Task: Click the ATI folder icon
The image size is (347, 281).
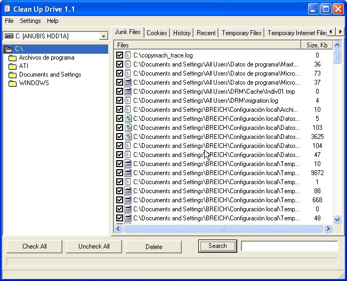Action: 12,67
